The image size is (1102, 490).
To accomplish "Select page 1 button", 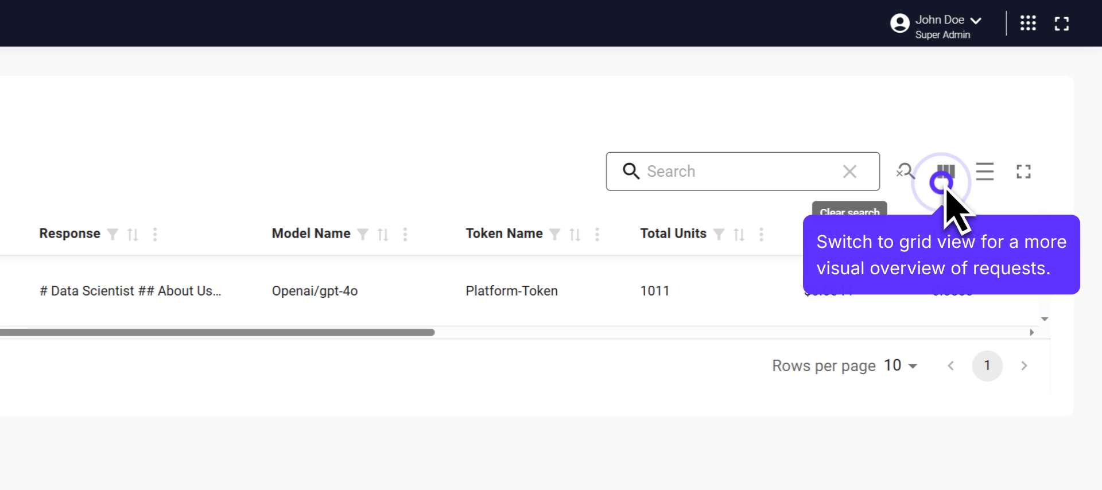I will [987, 365].
